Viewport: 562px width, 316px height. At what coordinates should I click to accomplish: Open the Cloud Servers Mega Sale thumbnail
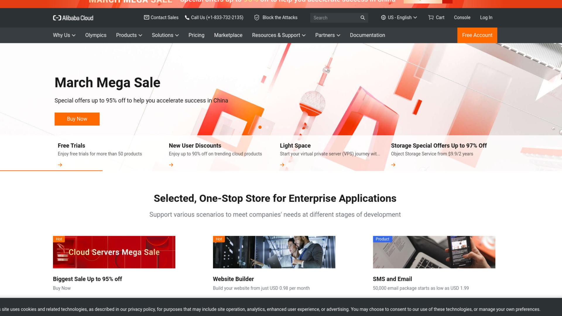coord(114,252)
